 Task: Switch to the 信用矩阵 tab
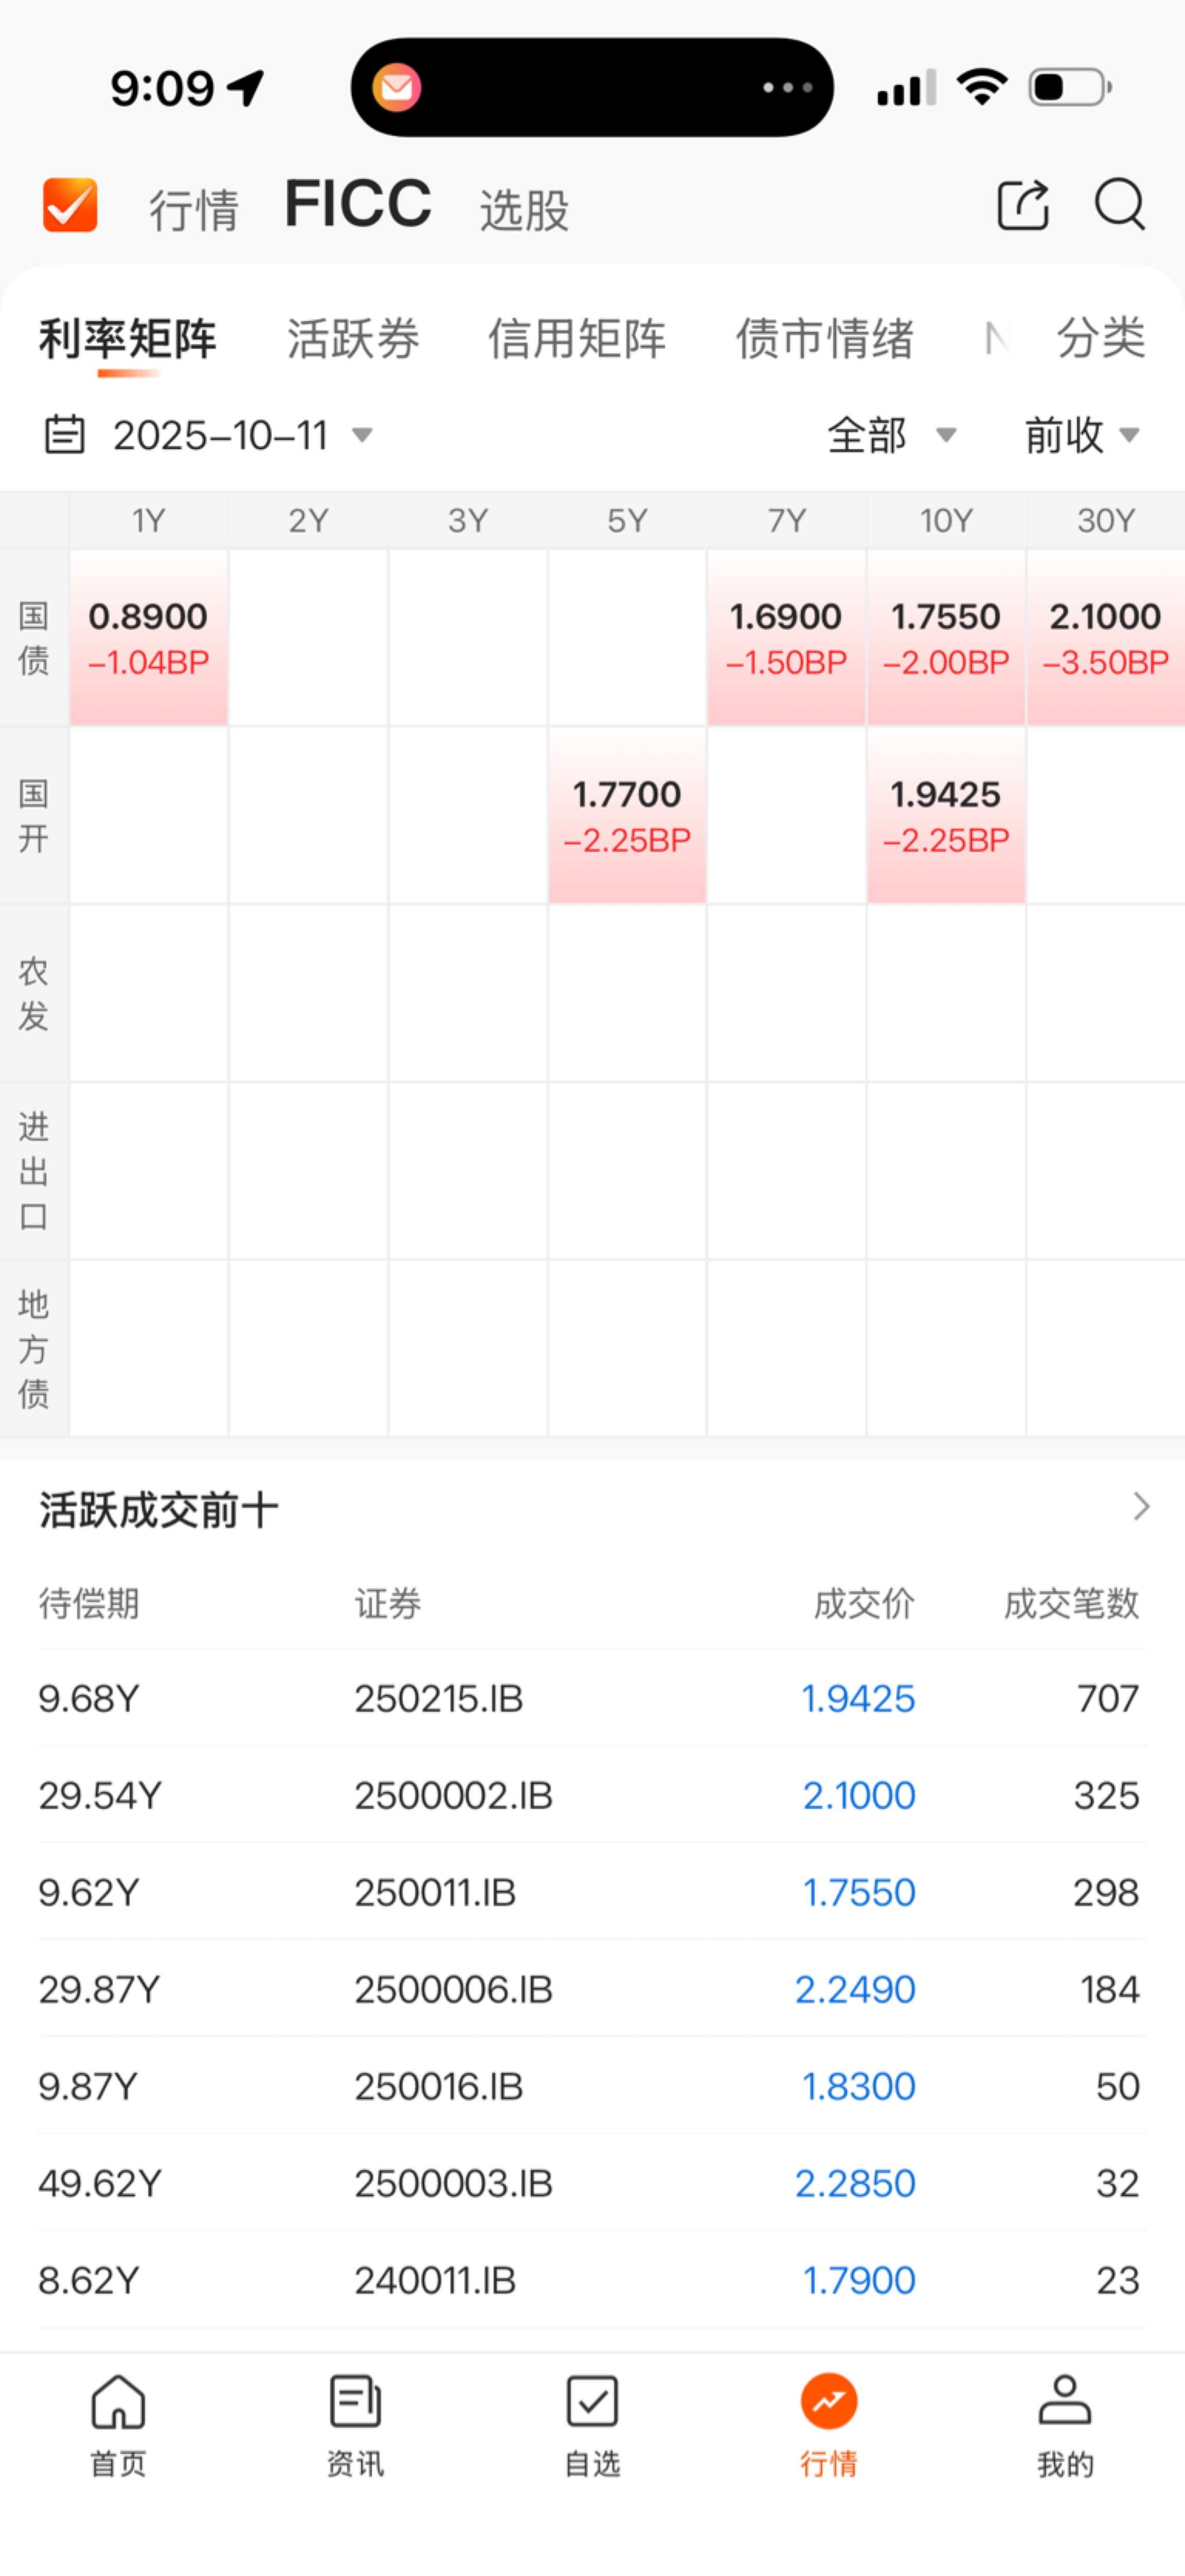click(x=576, y=339)
